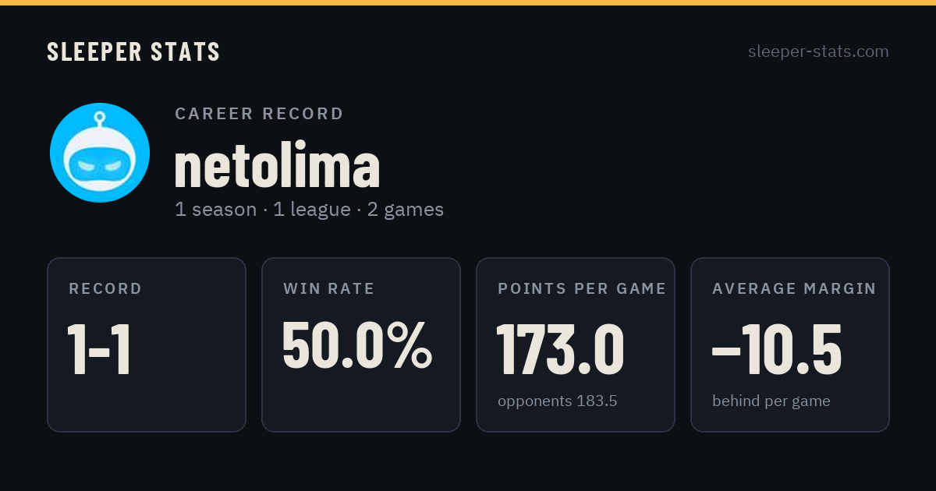Click the RECORD card label
936x491 pixels.
click(105, 289)
